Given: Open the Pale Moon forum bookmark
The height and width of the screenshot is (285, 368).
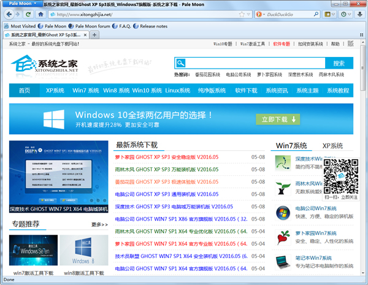Looking at the screenshot, I should click(x=89, y=26).
